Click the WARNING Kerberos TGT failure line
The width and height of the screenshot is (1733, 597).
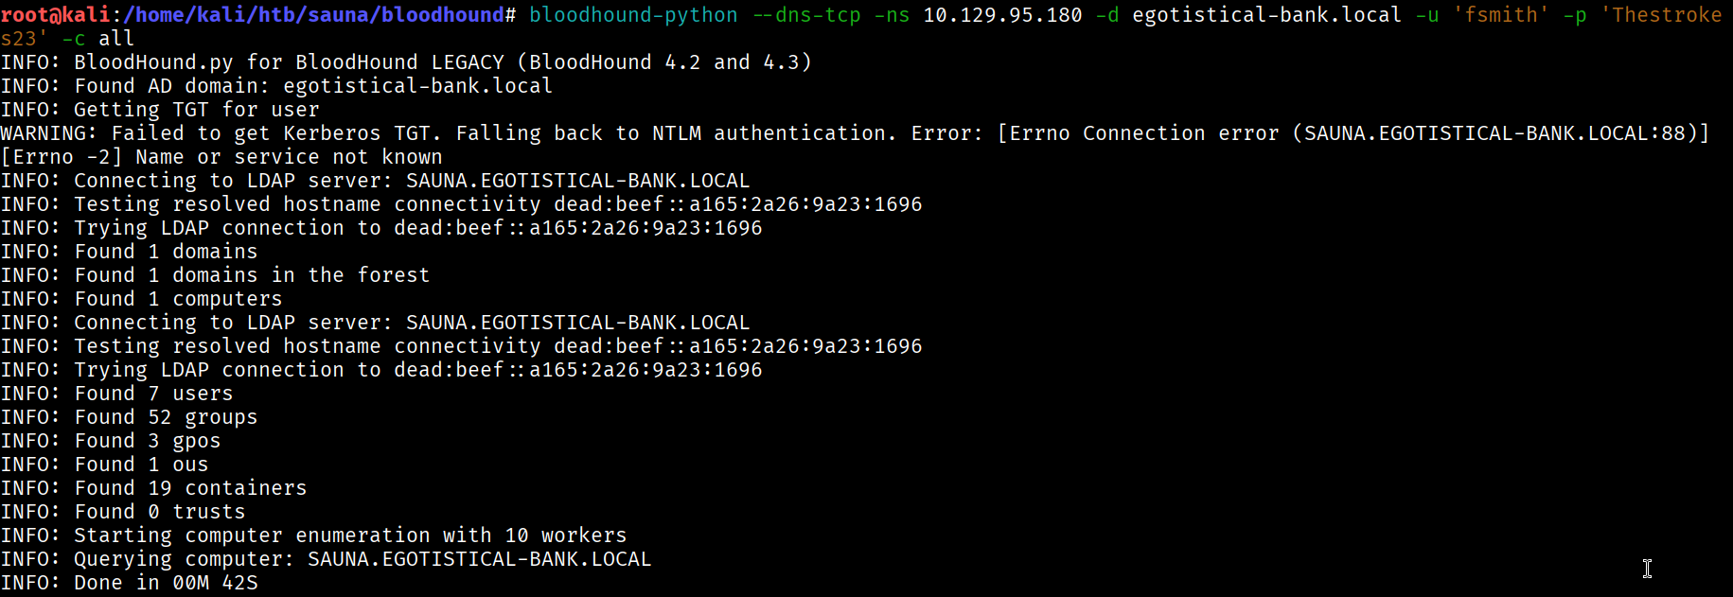coord(856,133)
